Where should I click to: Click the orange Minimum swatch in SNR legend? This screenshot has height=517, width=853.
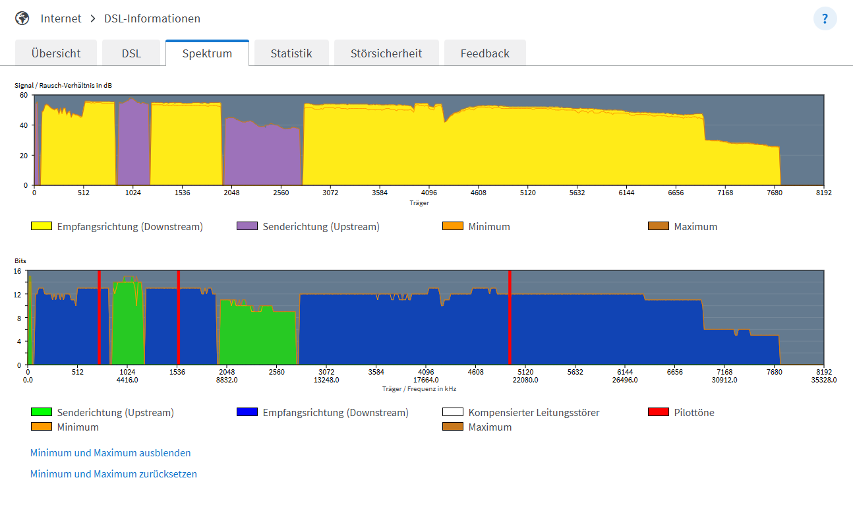click(x=453, y=226)
